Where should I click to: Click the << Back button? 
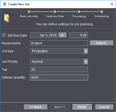point(36,107)
